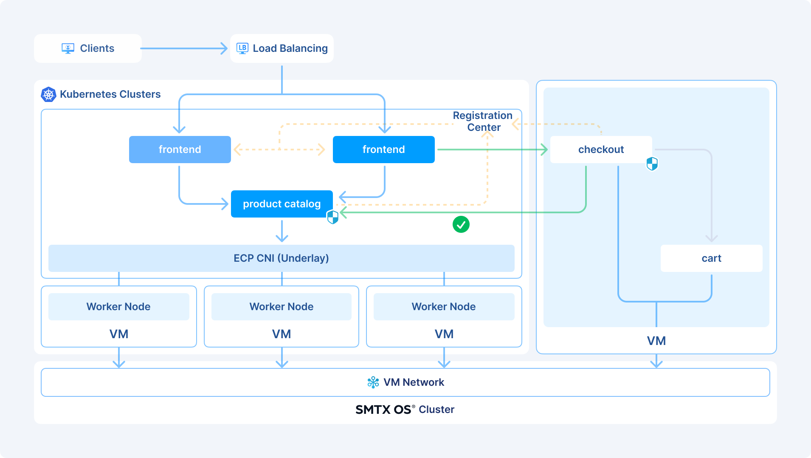Image resolution: width=811 pixels, height=458 pixels.
Task: Click the VM Network text label
Action: click(x=414, y=382)
